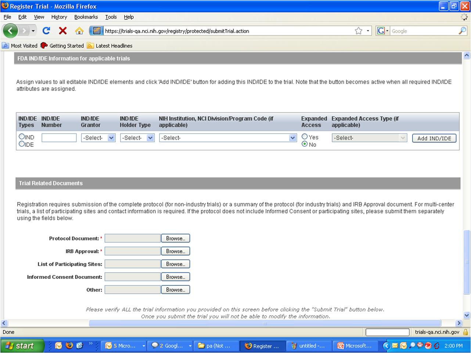
Task: Click the horizontal scrollbar thumb
Action: pos(265,323)
